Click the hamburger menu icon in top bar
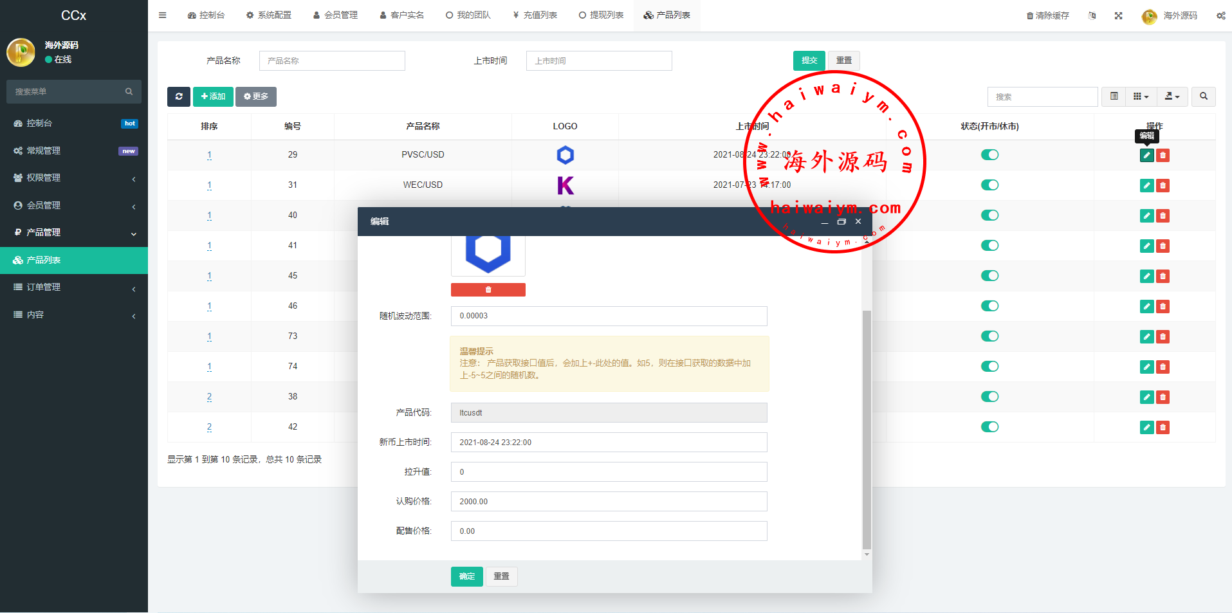The width and height of the screenshot is (1232, 613). (162, 15)
